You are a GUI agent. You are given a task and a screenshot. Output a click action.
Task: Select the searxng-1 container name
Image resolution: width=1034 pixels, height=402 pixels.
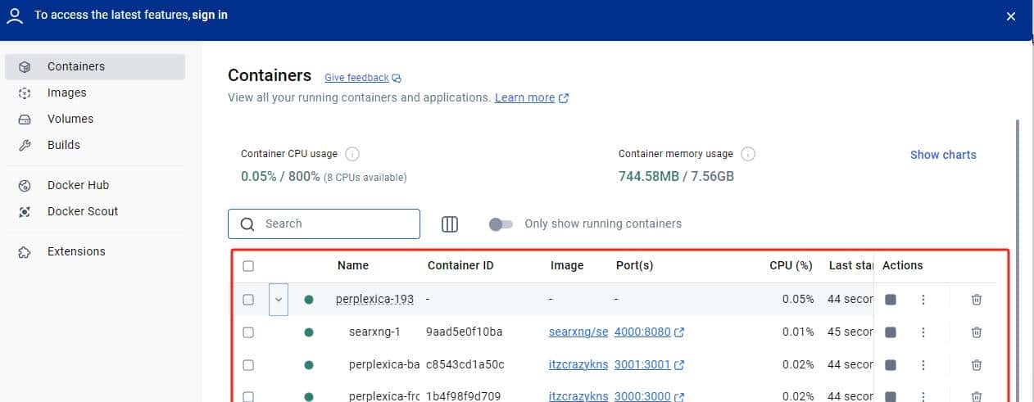pos(374,332)
